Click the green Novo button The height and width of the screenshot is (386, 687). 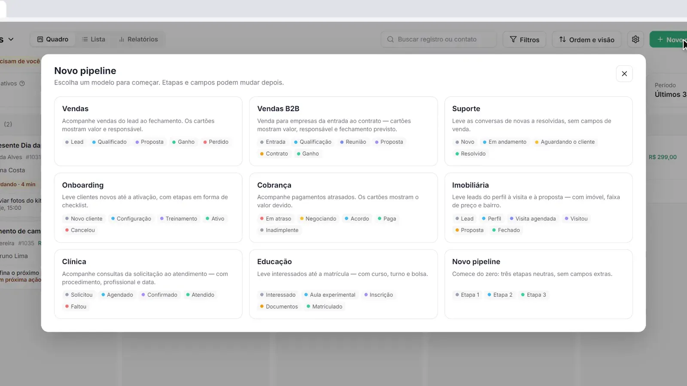pyautogui.click(x=669, y=39)
